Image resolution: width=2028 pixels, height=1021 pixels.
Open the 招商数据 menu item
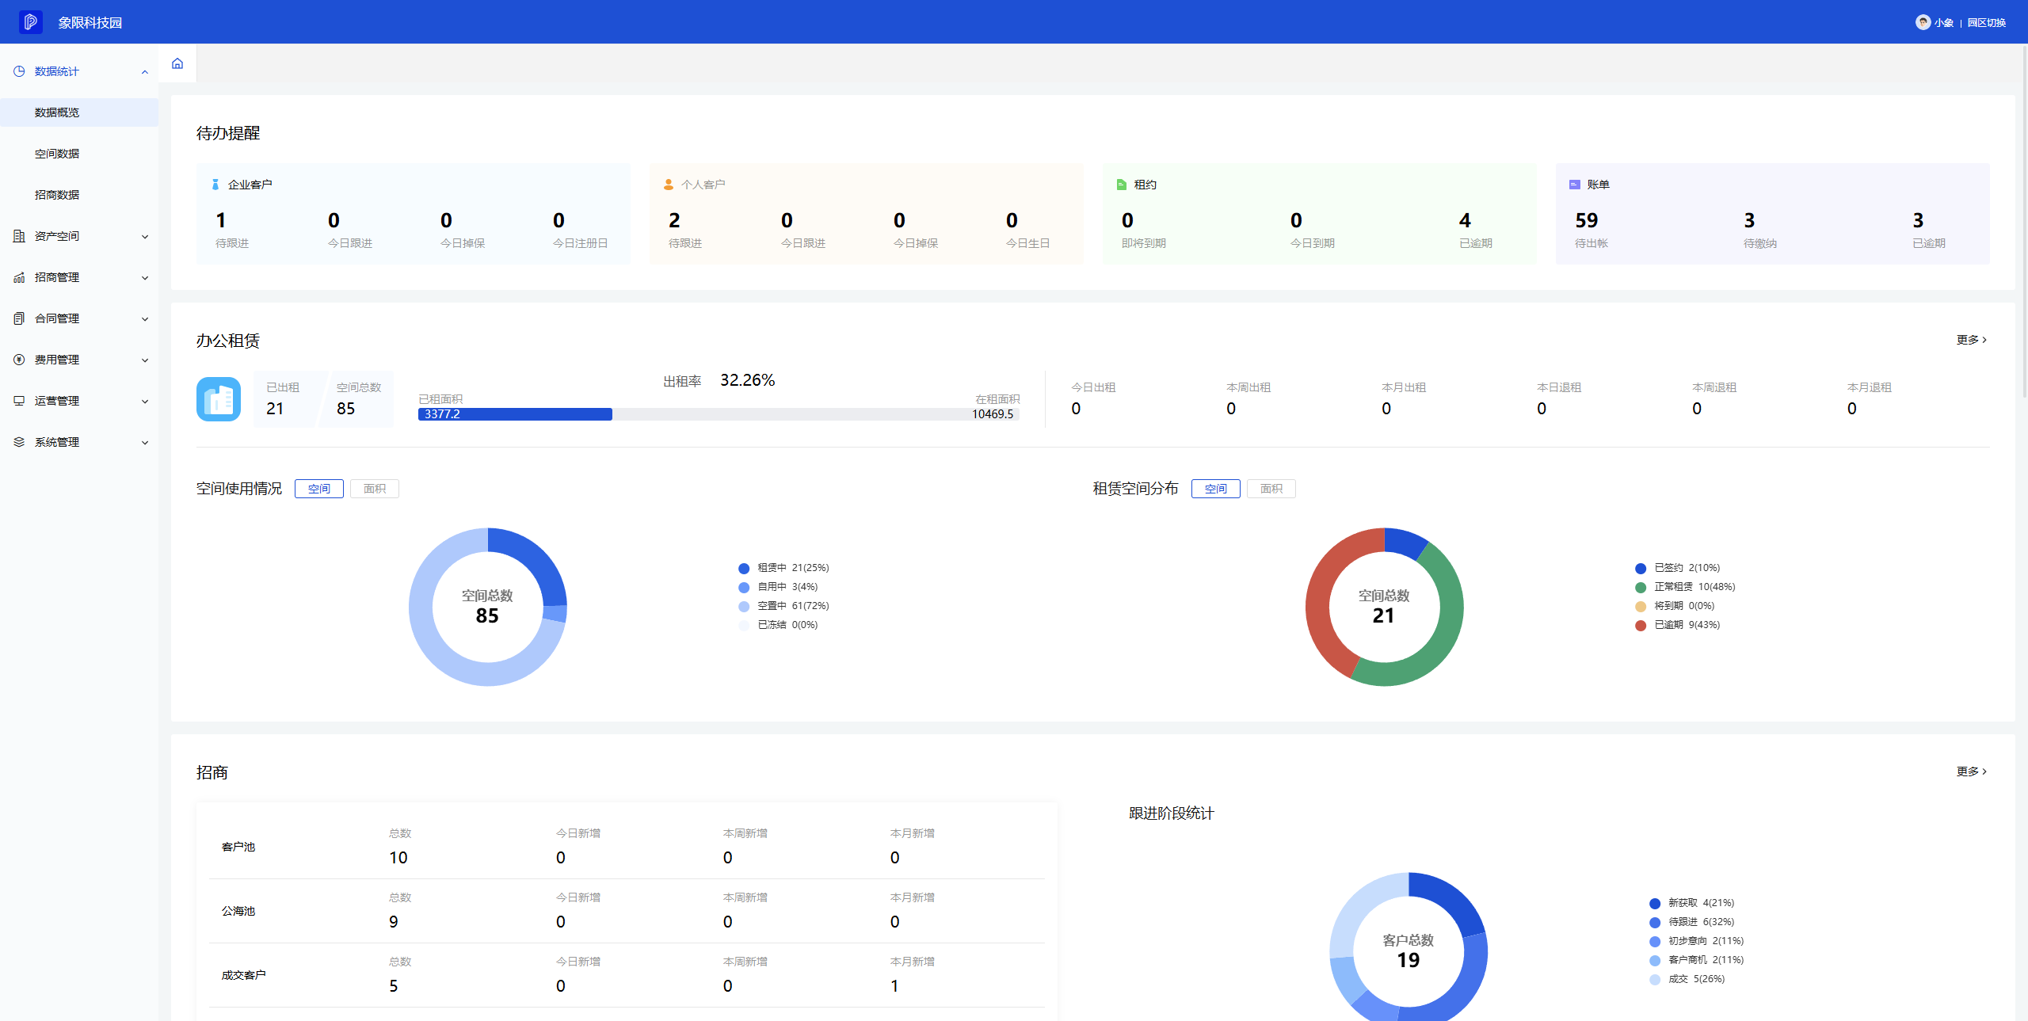point(57,195)
